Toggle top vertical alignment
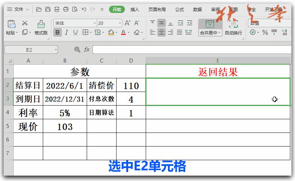 153,23
